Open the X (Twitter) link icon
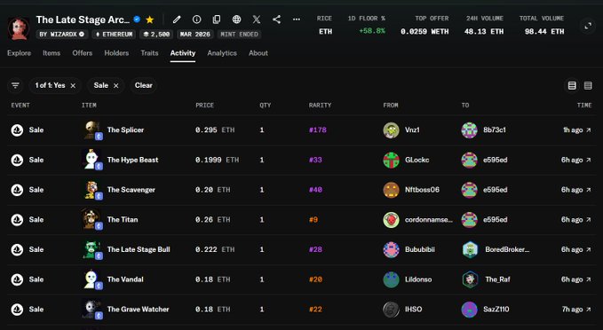The width and height of the screenshot is (603, 330). 257,20
